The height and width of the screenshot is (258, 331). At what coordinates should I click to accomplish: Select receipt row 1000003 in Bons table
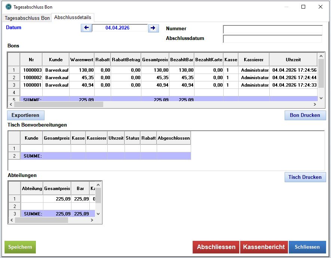click(x=33, y=70)
